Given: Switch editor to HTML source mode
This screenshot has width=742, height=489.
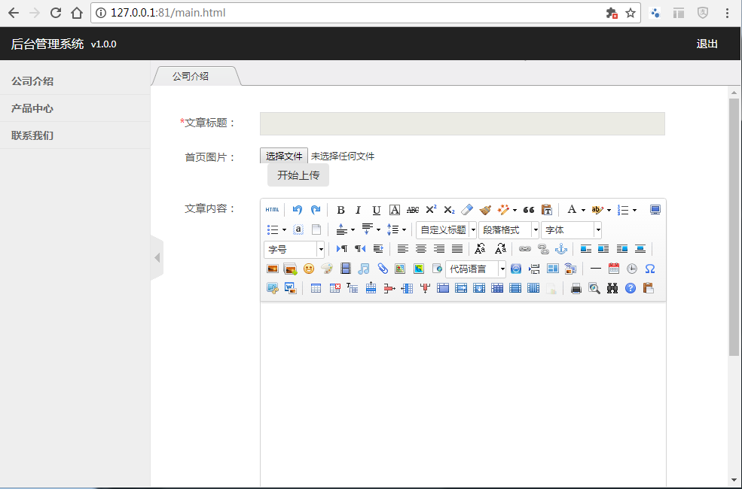Looking at the screenshot, I should tap(272, 210).
